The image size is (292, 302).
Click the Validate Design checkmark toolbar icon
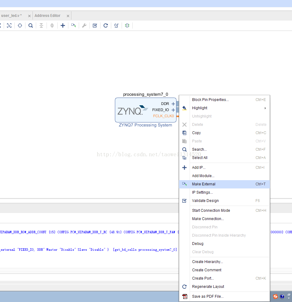(x=95, y=25)
